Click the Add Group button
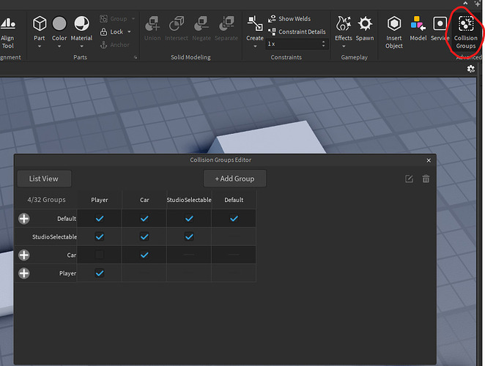The height and width of the screenshot is (366, 485). point(234,179)
